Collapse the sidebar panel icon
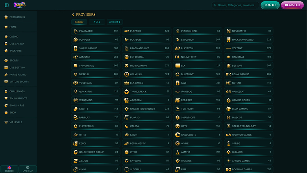The width and height of the screenshot is (307, 173). (x=6, y=5)
